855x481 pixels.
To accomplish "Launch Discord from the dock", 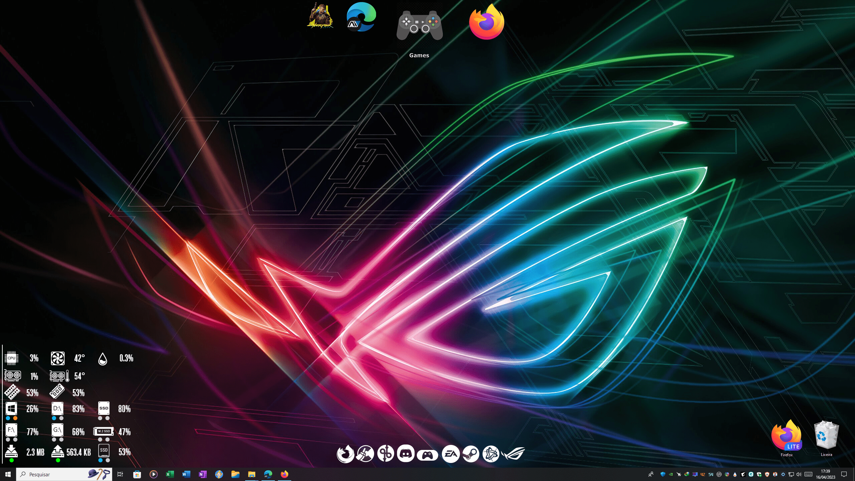I will (x=406, y=454).
